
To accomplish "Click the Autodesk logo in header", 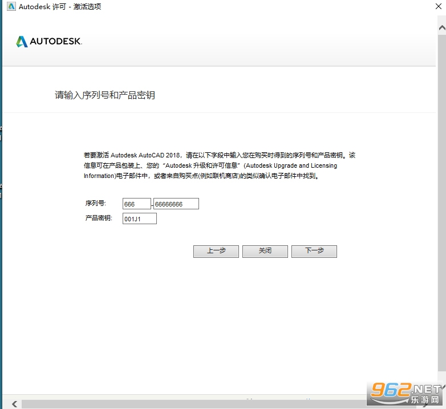I will coord(49,42).
